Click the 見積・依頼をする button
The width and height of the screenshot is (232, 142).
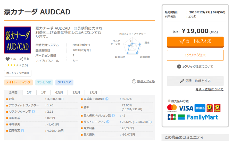click(x=195, y=81)
